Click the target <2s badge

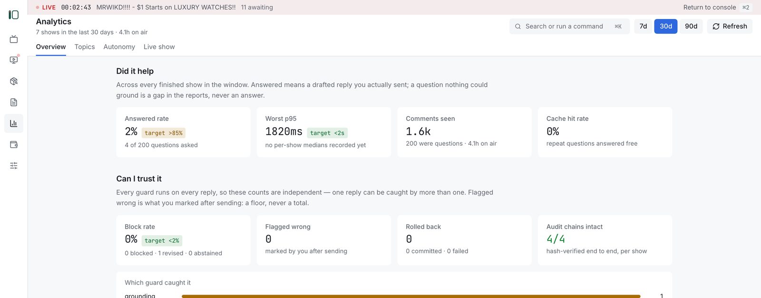[327, 133]
